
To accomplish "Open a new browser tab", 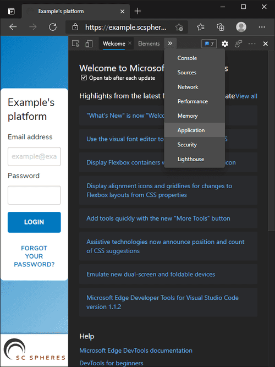I will 138,11.
